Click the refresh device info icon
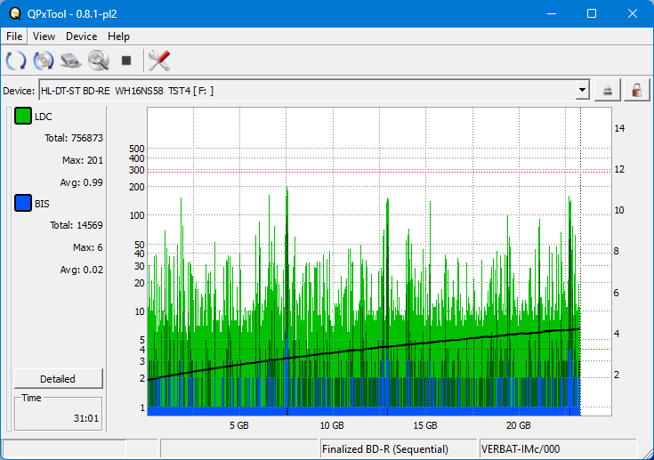 [x=16, y=61]
